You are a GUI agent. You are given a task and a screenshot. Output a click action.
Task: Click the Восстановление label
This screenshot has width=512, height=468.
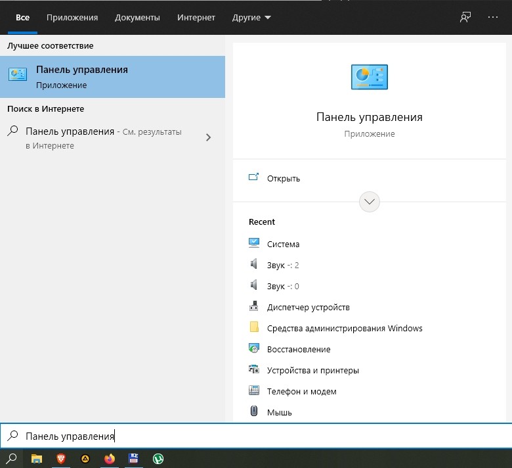click(x=299, y=349)
